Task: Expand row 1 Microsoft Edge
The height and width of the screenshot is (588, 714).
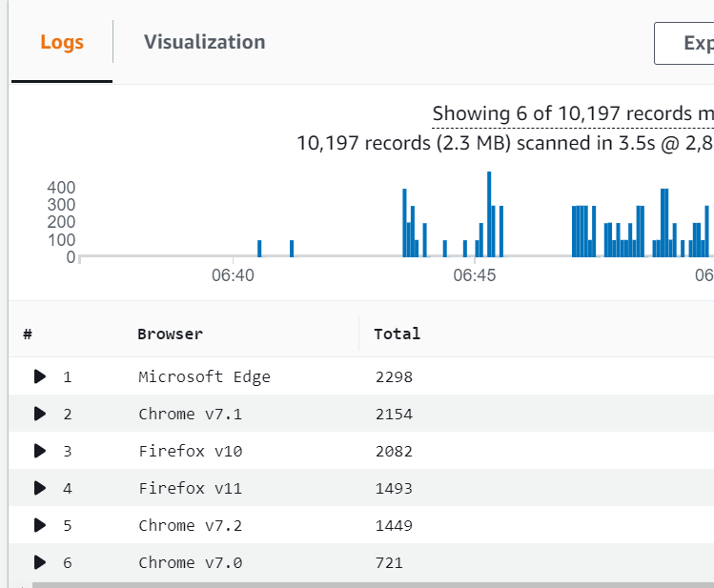Action: [40, 376]
